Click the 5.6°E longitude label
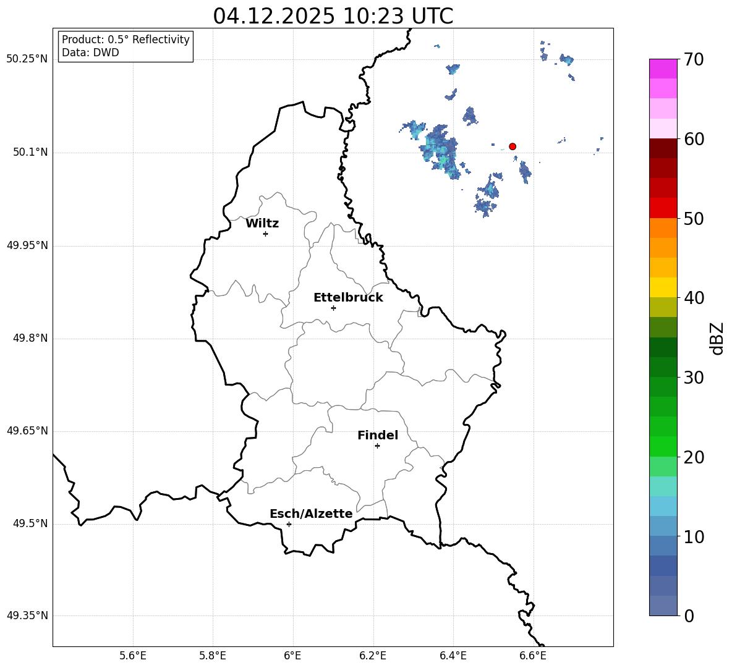The height and width of the screenshot is (668, 732). [x=133, y=656]
